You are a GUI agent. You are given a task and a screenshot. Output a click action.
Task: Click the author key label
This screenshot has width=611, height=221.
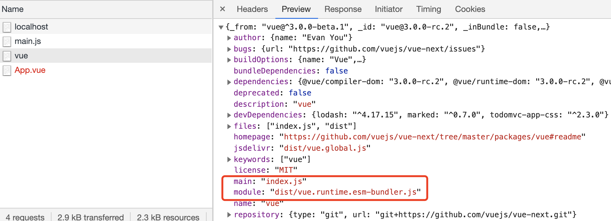coord(247,38)
